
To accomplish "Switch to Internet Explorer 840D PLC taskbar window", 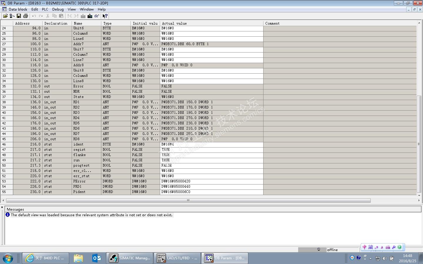I will pyautogui.click(x=46, y=258).
